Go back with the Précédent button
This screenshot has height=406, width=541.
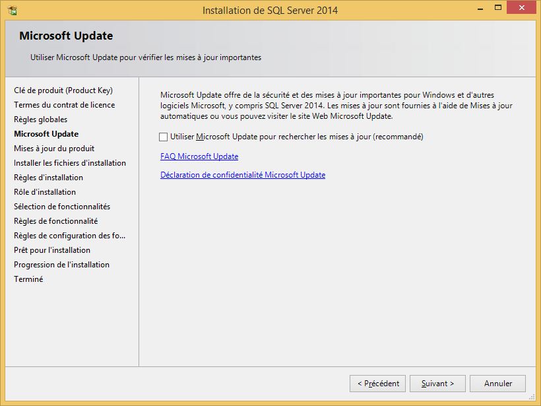[377, 384]
